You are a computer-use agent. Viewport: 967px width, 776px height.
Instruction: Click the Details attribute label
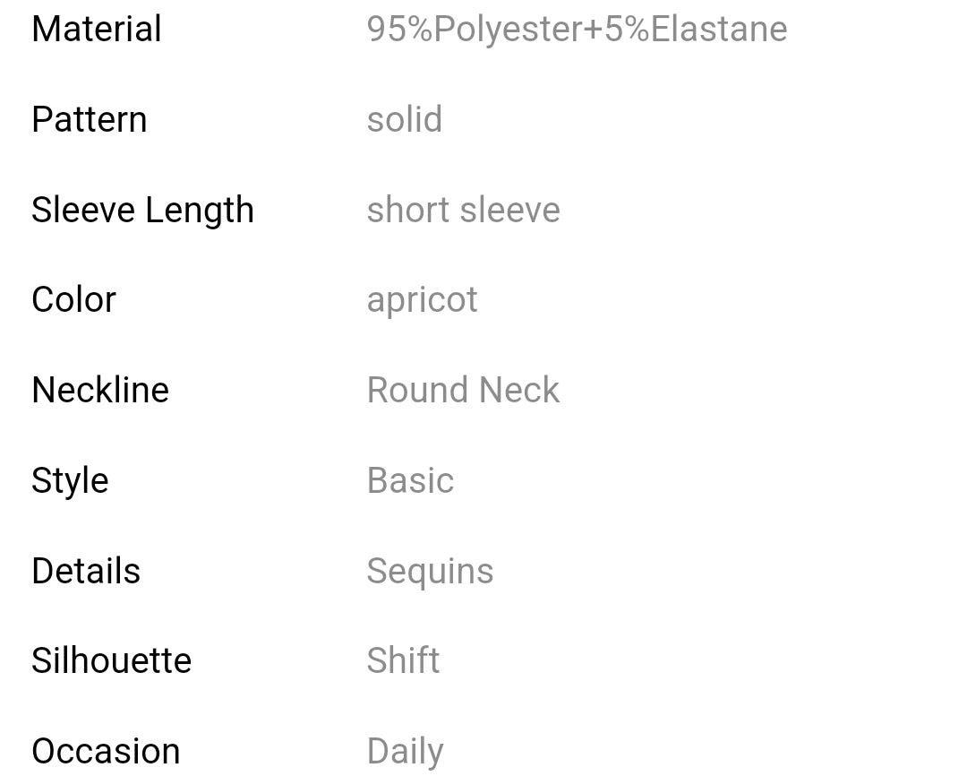click(86, 571)
